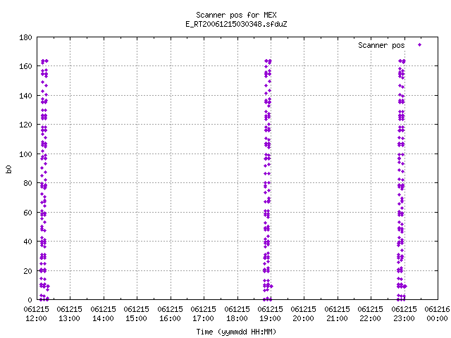Click x-axis tick label 061215 22:00
Viewport: 451px width, 338px height.
(370, 314)
